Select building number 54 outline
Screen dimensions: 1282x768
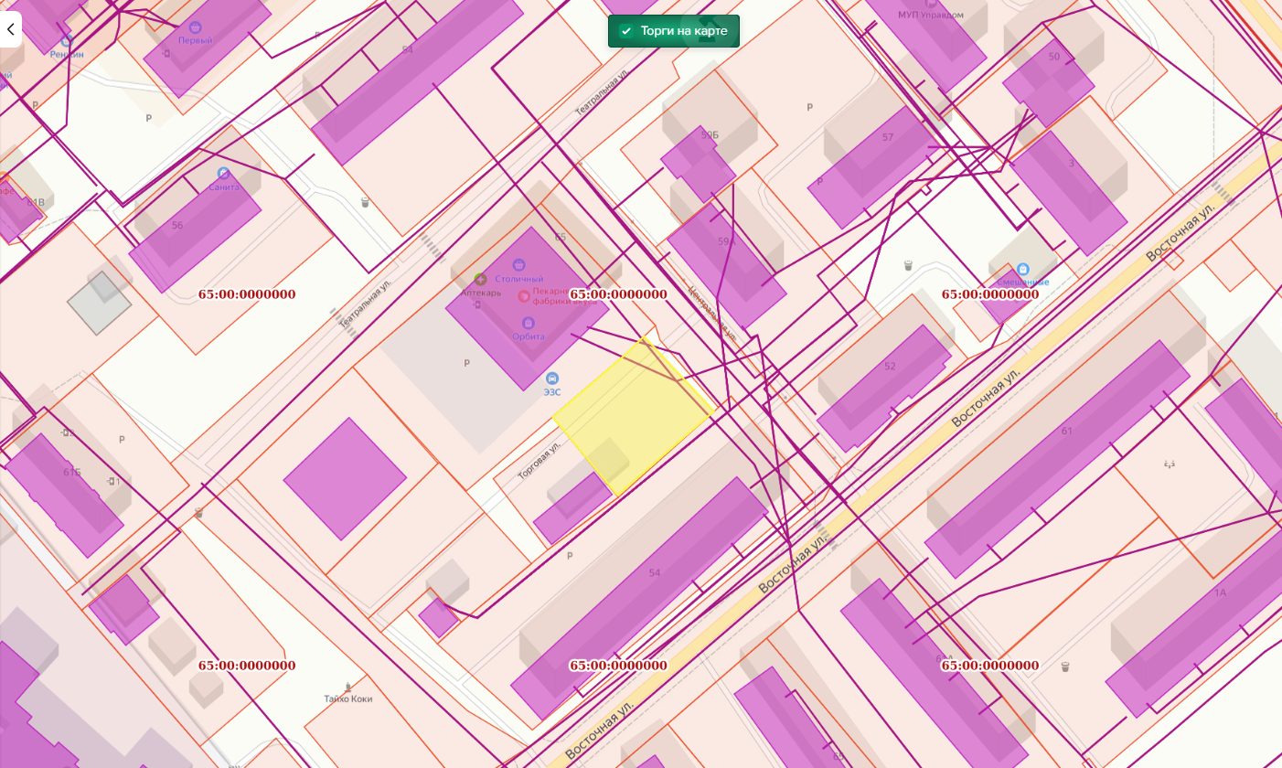pyautogui.click(x=639, y=598)
